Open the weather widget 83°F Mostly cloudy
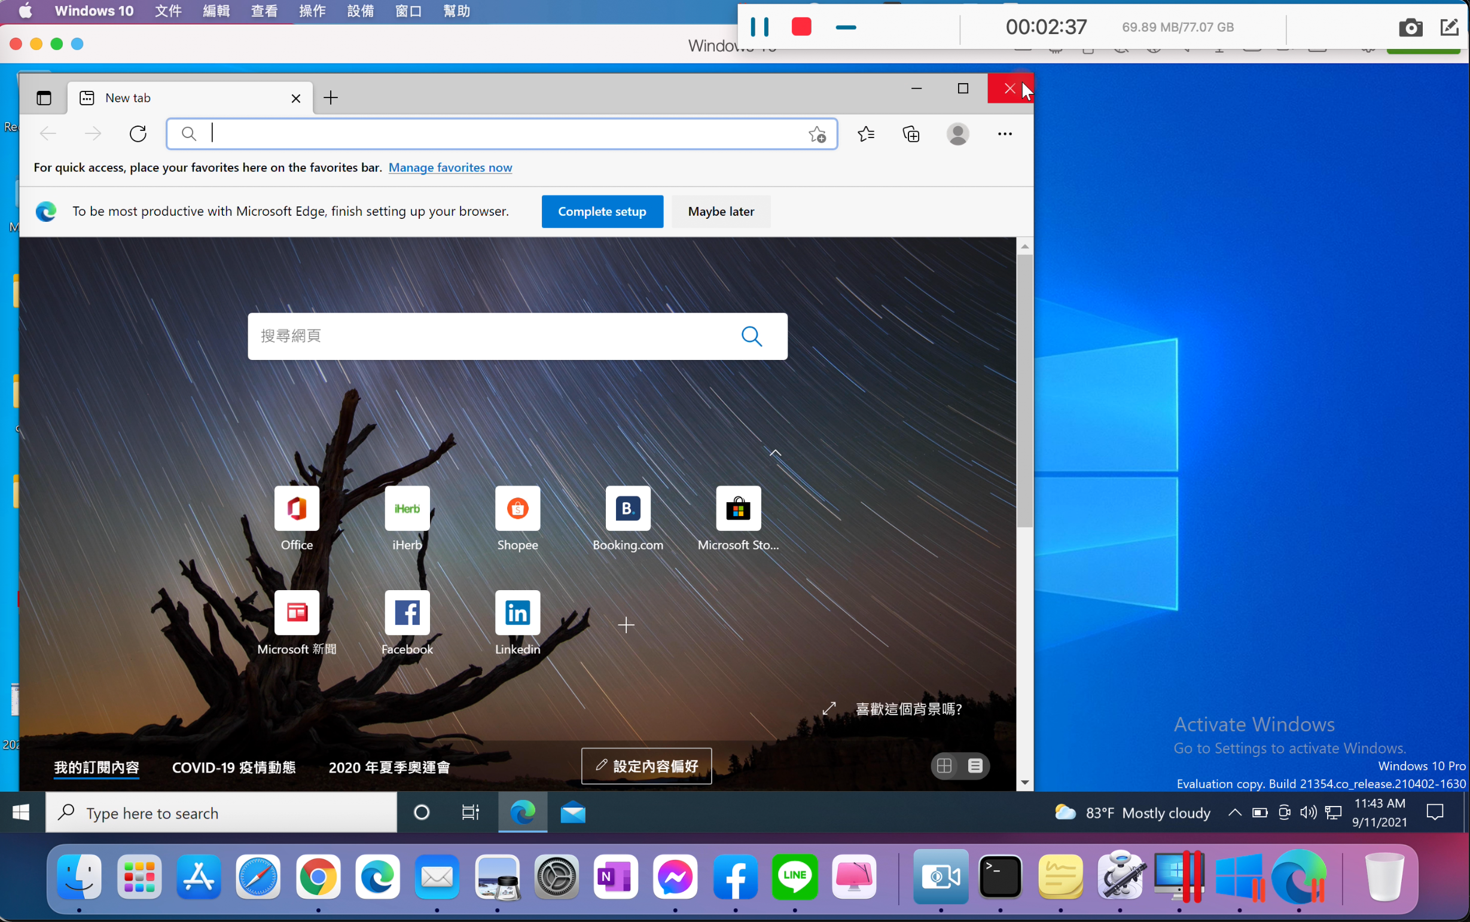The image size is (1470, 922). 1132,813
